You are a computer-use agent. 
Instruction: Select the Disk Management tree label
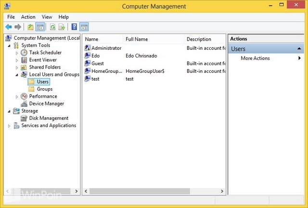[49, 118]
